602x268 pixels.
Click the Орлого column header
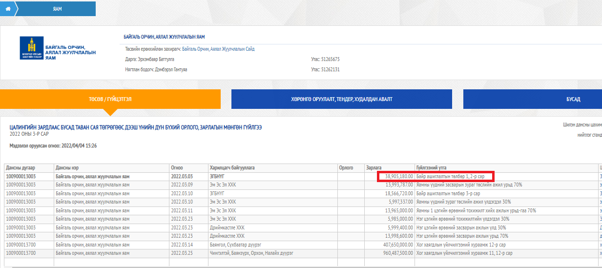tap(346, 168)
